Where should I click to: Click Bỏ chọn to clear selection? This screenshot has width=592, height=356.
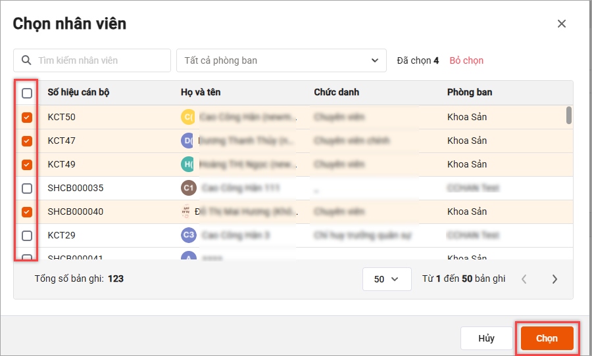[466, 60]
